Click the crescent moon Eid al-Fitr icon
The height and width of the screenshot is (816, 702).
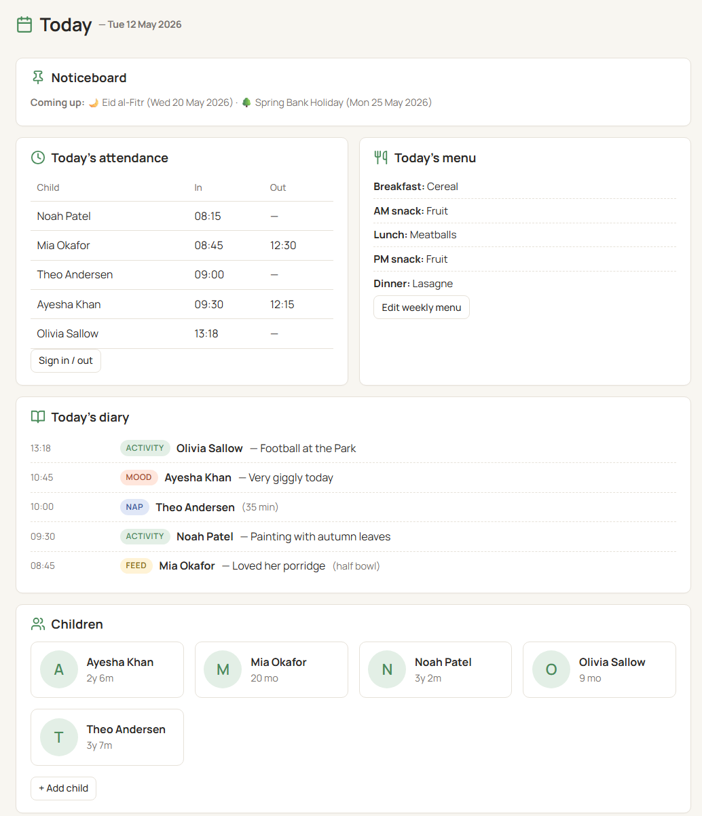click(94, 103)
